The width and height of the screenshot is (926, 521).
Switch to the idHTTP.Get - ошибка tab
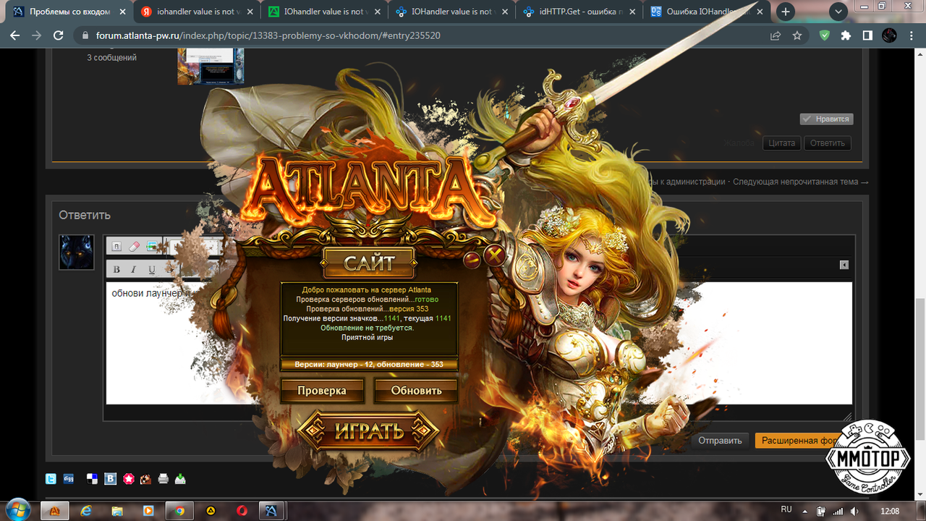tap(577, 12)
